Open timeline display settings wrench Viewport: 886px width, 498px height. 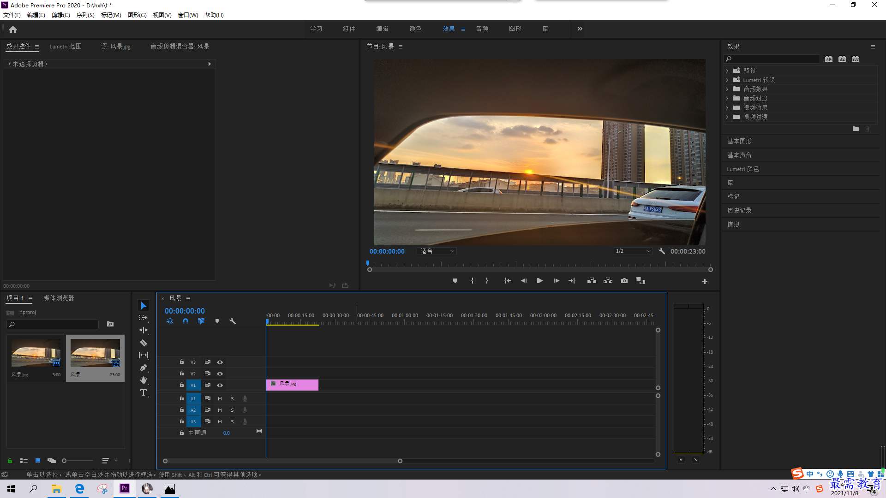[x=233, y=321]
